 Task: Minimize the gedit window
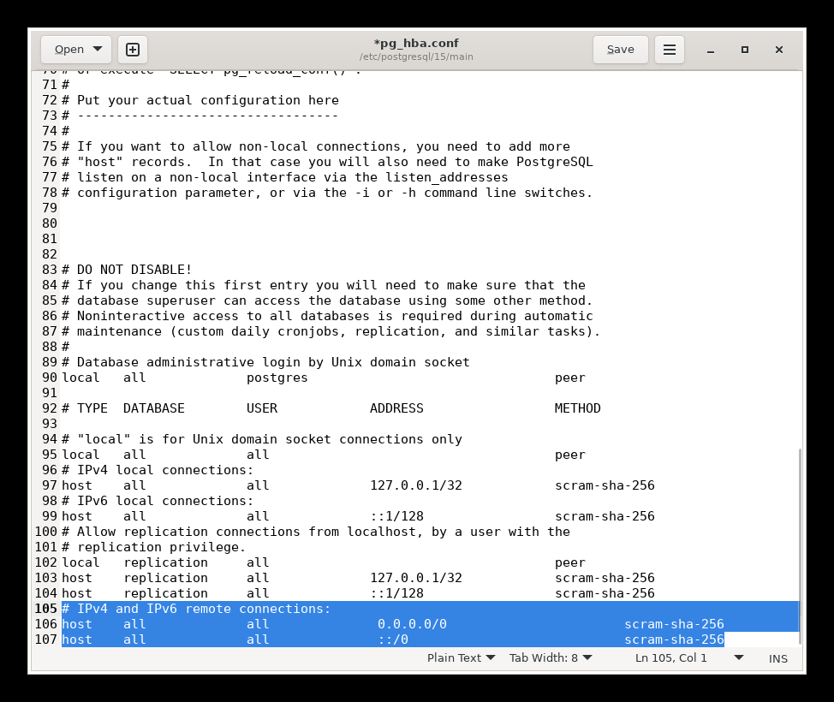[711, 50]
